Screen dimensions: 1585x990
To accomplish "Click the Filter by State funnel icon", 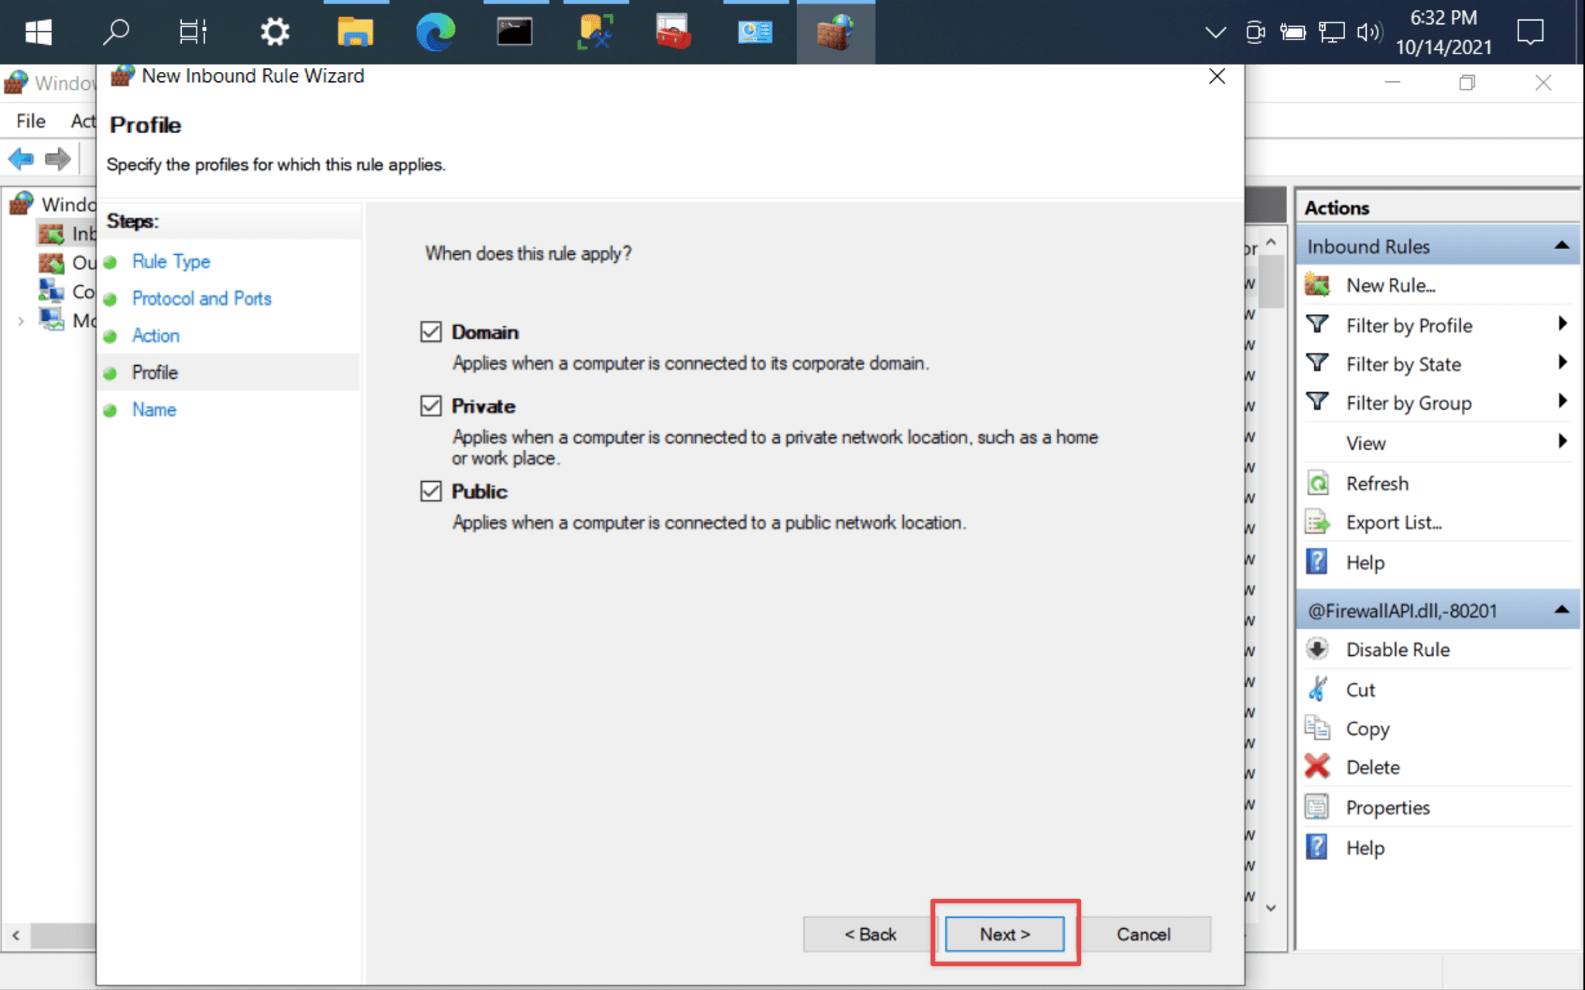I will click(x=1317, y=363).
